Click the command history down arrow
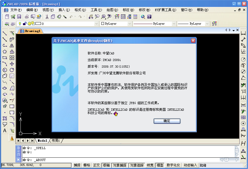This screenshot has width=248, height=169. click(x=237, y=155)
